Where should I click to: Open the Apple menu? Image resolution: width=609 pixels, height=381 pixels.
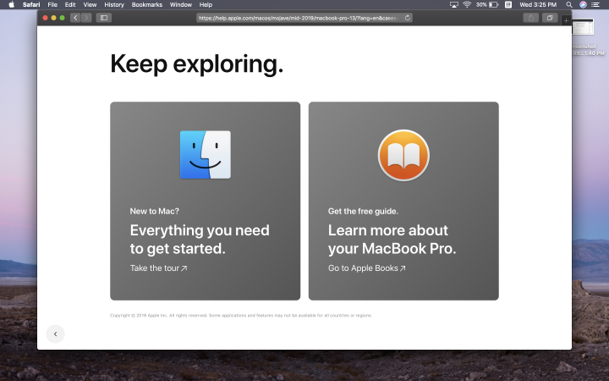12,5
